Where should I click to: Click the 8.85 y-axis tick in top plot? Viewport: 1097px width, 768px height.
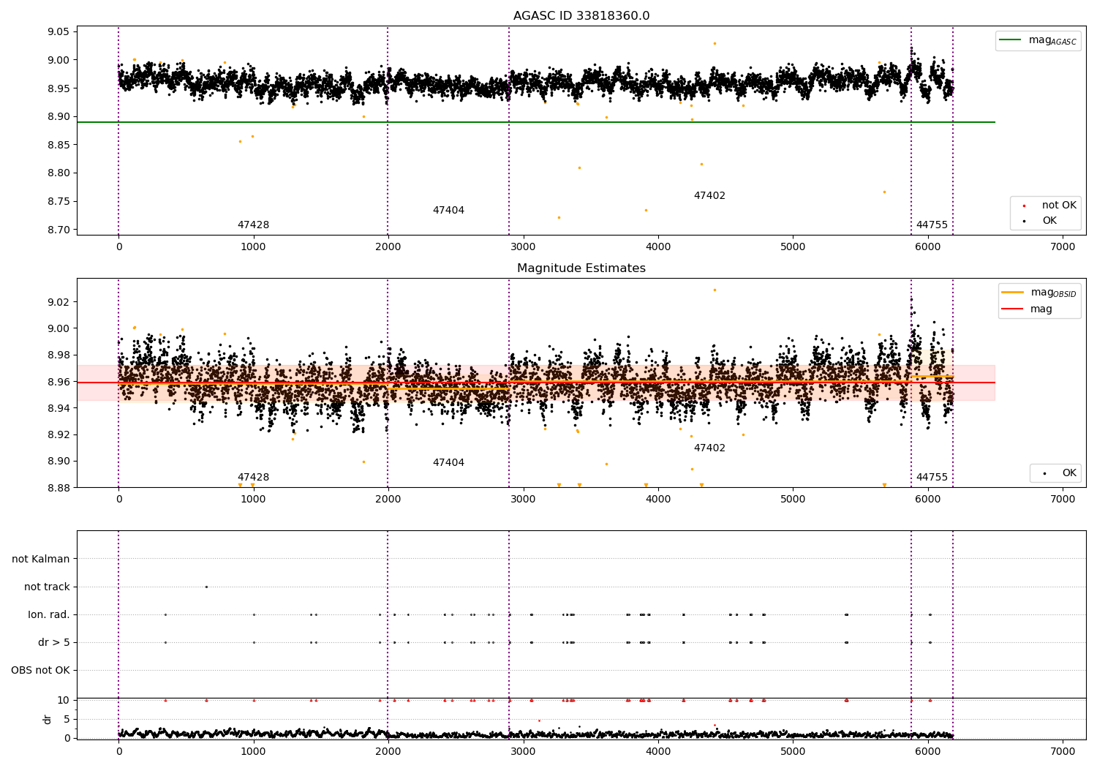[x=58, y=145]
